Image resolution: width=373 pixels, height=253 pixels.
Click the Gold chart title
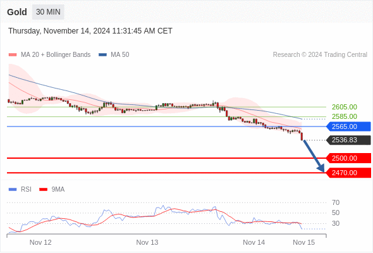pyautogui.click(x=17, y=12)
